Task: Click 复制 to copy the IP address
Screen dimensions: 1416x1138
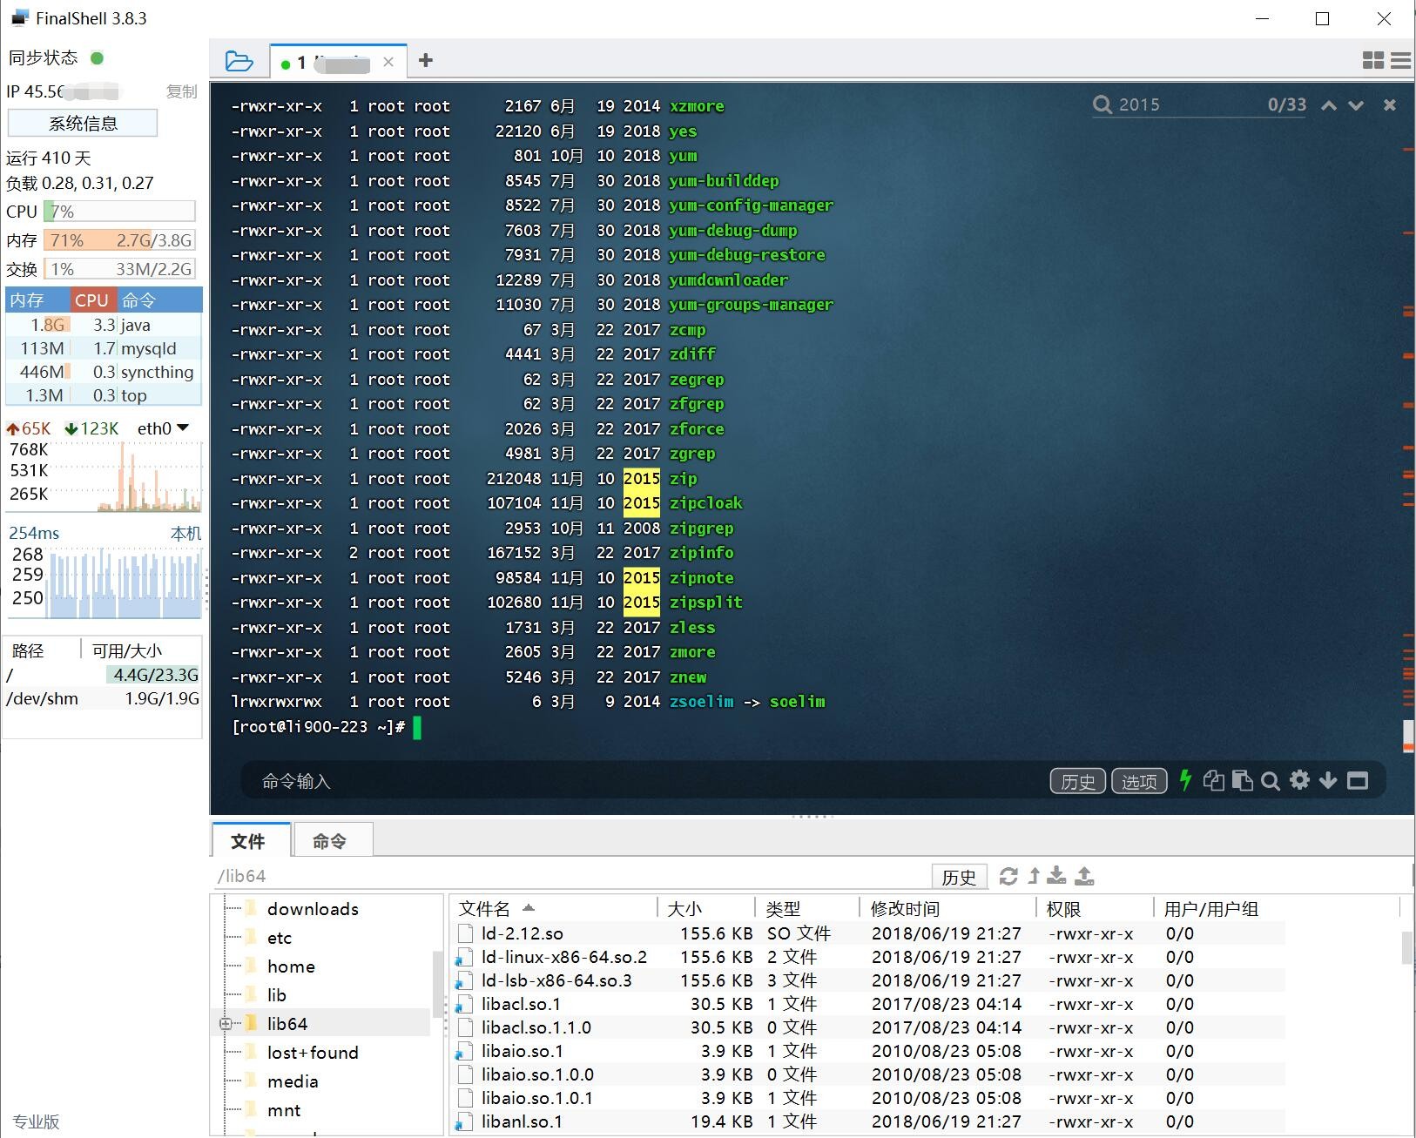Action: 181,91
